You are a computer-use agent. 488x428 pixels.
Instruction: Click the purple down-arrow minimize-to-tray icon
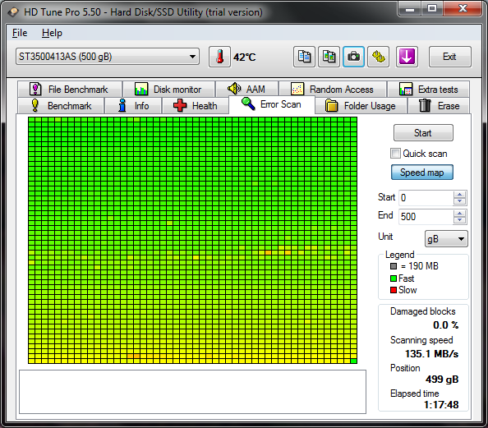(407, 57)
